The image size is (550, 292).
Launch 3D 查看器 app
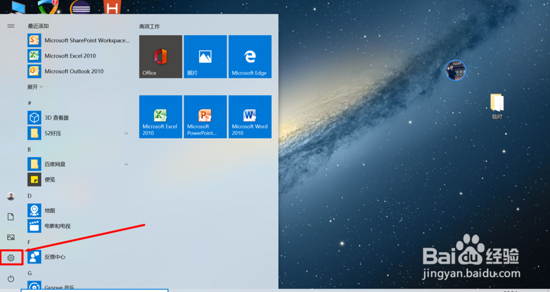(79, 118)
